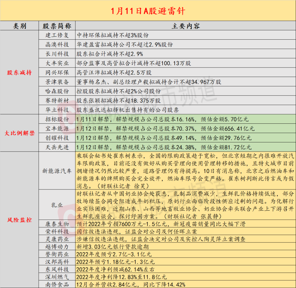
Task: Click the 股票简称 column header
Action: (57, 26)
